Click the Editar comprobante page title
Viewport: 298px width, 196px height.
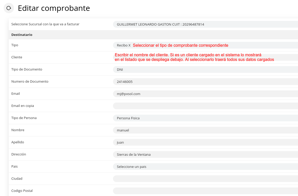click(54, 8)
